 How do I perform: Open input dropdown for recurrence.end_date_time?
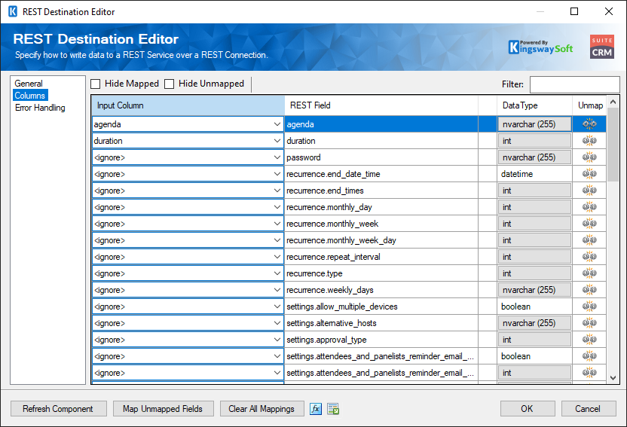coord(277,174)
